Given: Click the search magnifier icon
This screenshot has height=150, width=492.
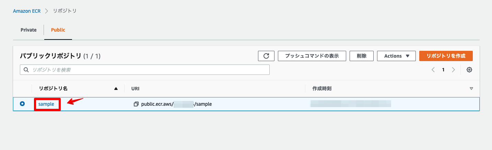Looking at the screenshot, I should pyautogui.click(x=26, y=70).
